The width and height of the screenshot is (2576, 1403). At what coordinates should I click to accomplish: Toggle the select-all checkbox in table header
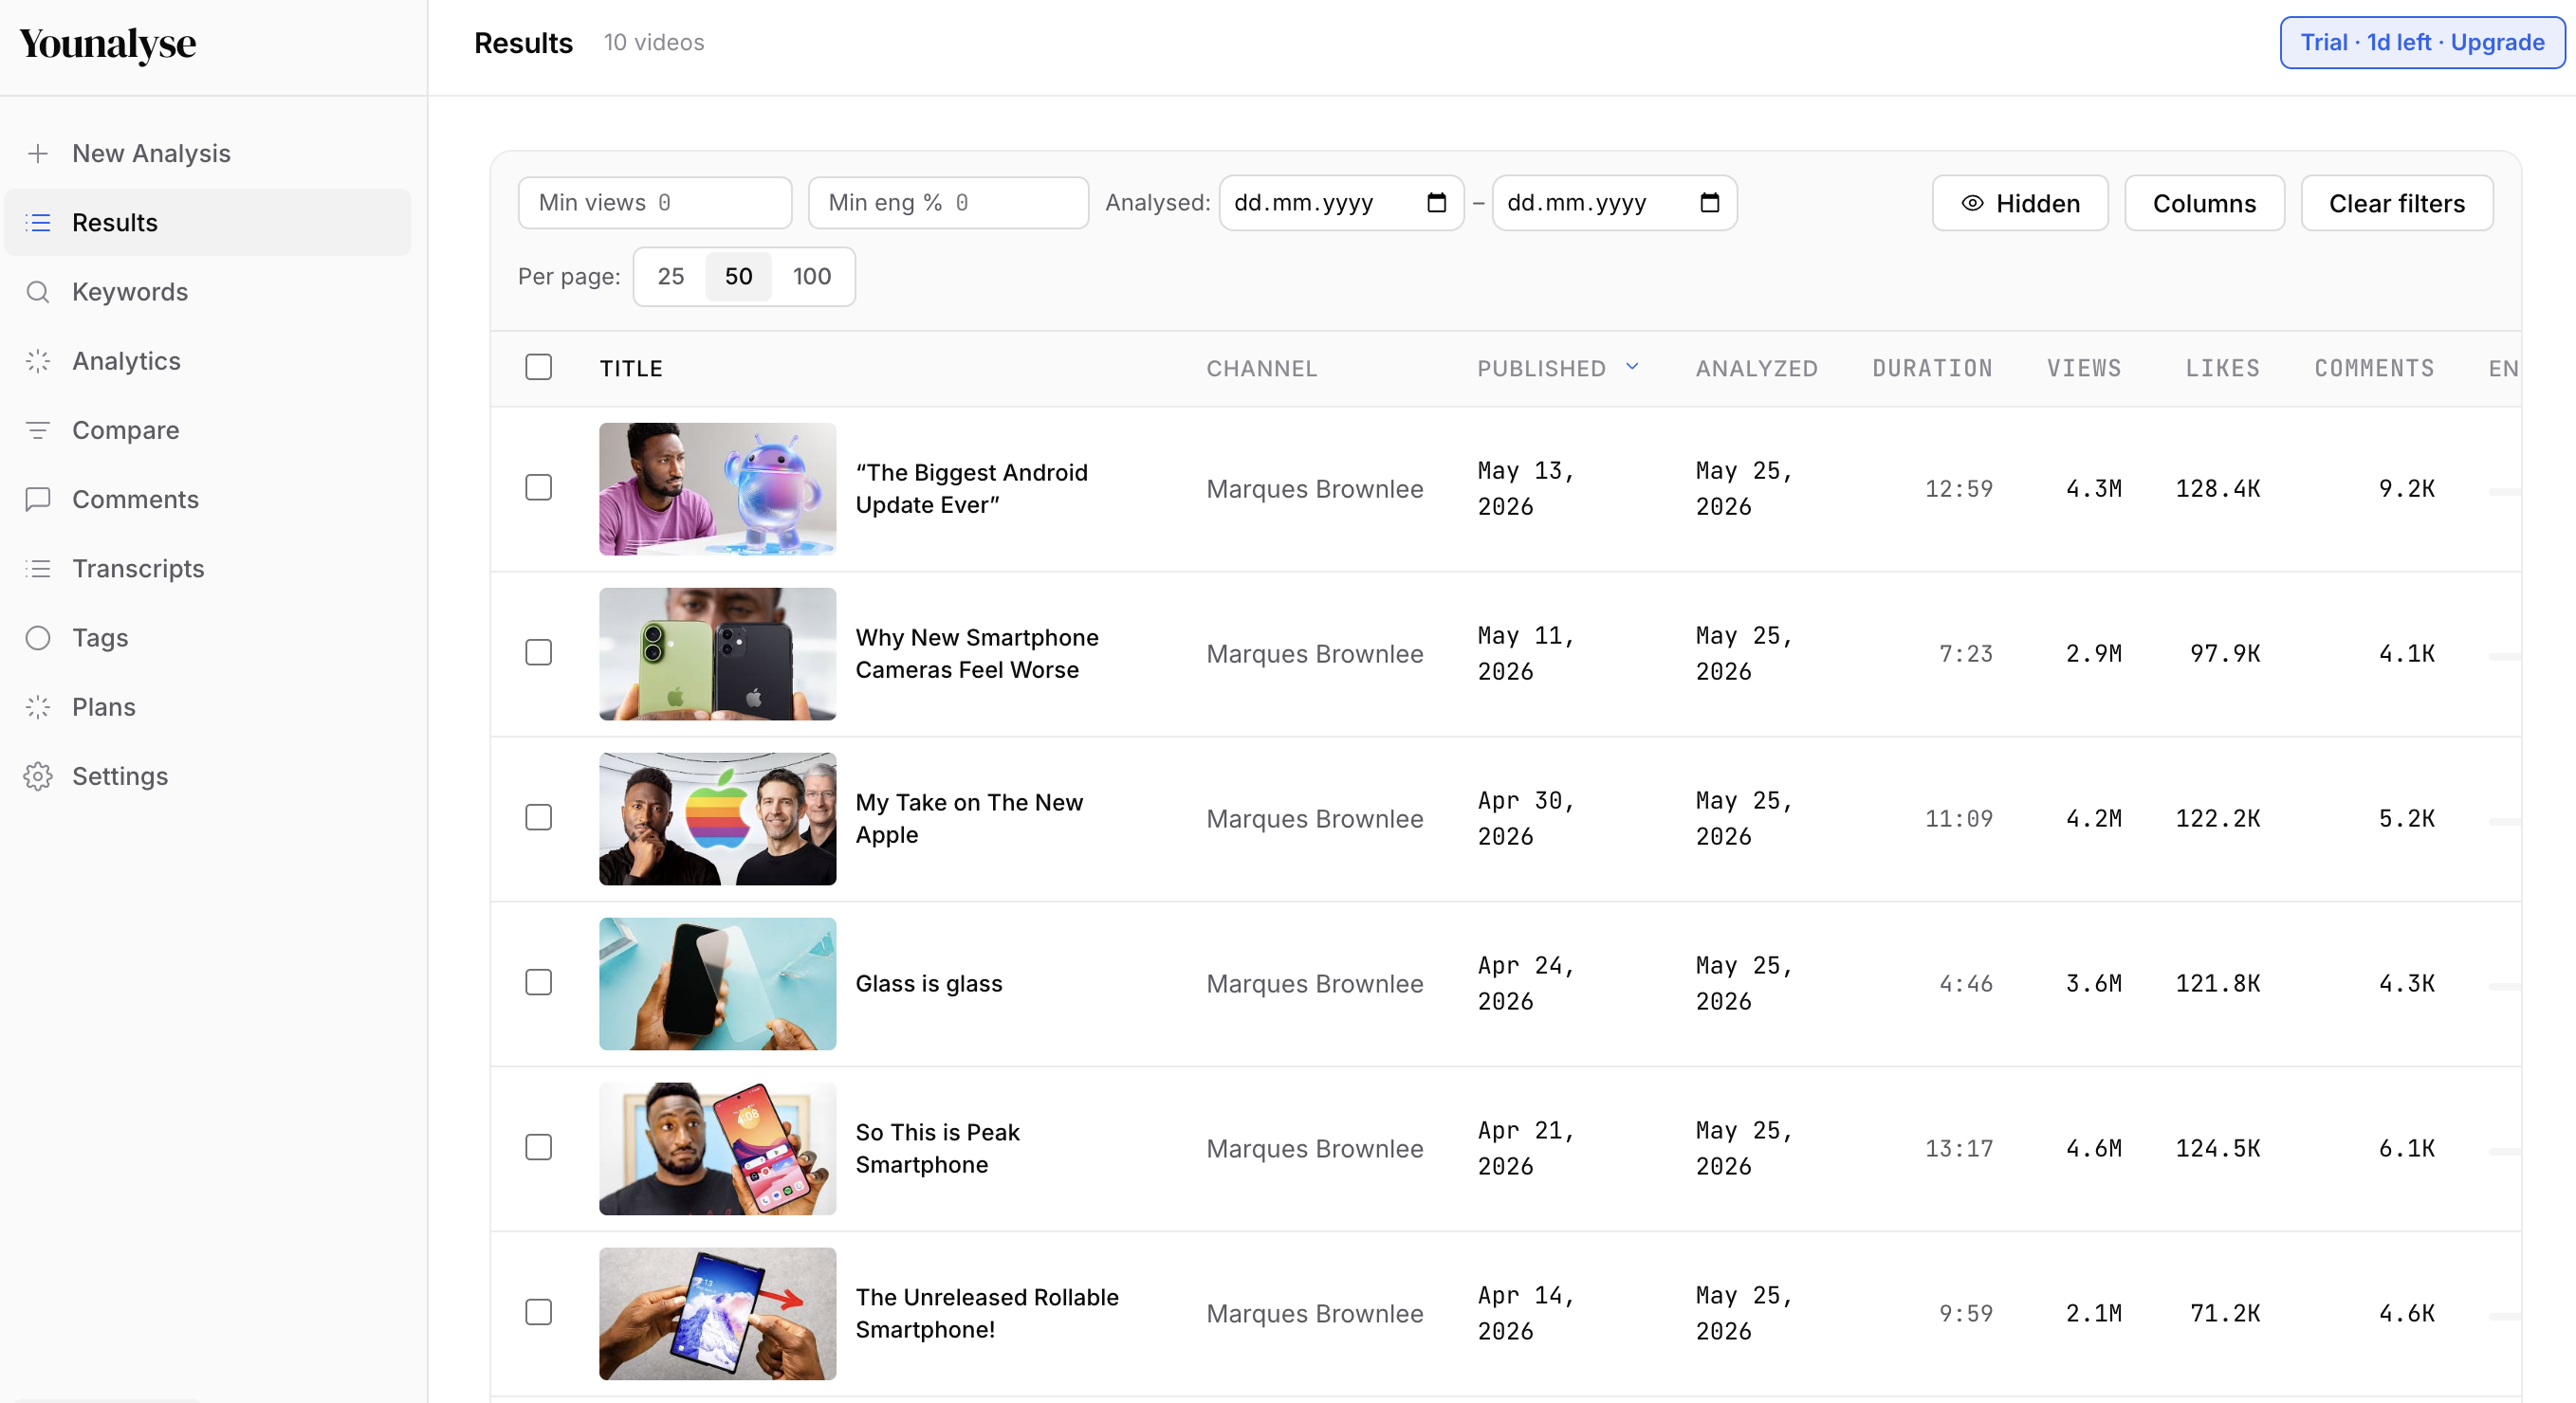(538, 367)
